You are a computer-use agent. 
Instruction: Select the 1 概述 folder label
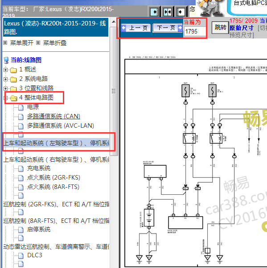[28, 69]
